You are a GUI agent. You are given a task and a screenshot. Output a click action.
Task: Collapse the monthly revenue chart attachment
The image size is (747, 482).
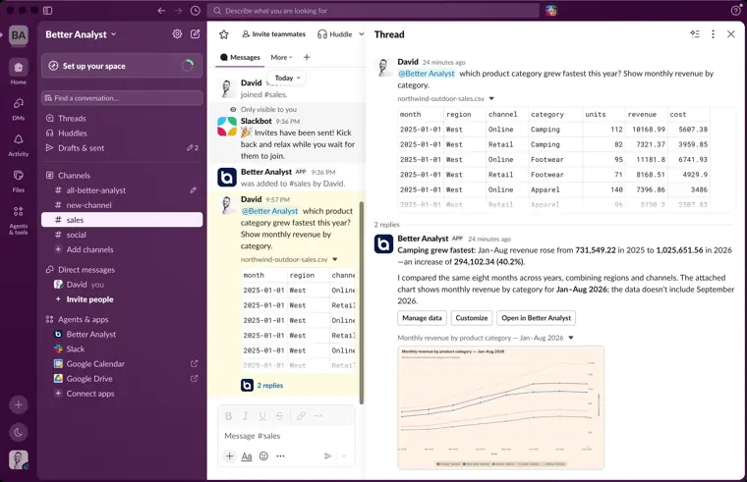(571, 338)
